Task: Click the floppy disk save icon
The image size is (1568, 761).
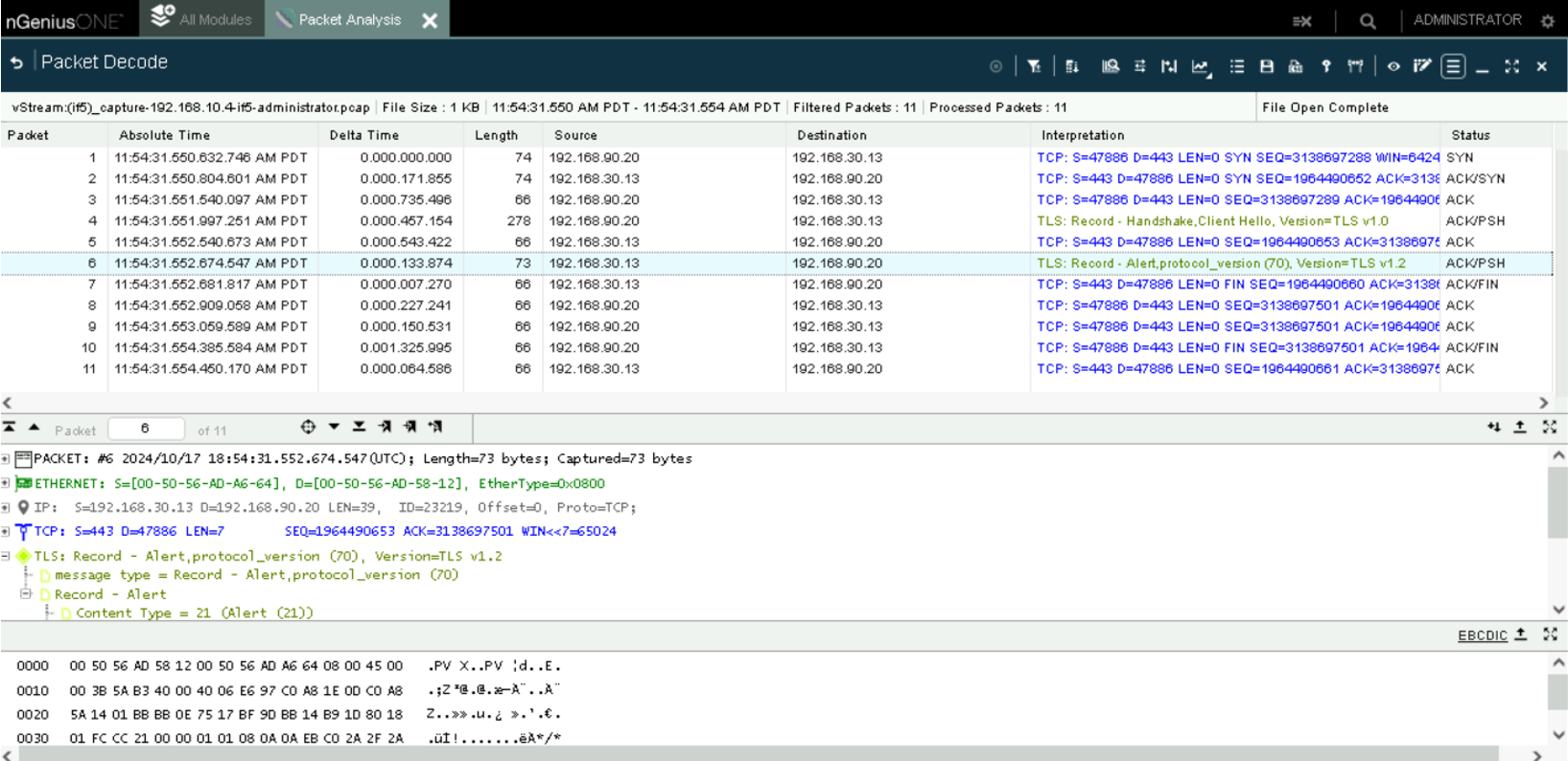Action: click(x=1266, y=66)
